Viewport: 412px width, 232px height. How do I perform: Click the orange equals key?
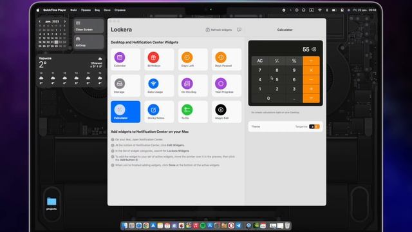[311, 98]
